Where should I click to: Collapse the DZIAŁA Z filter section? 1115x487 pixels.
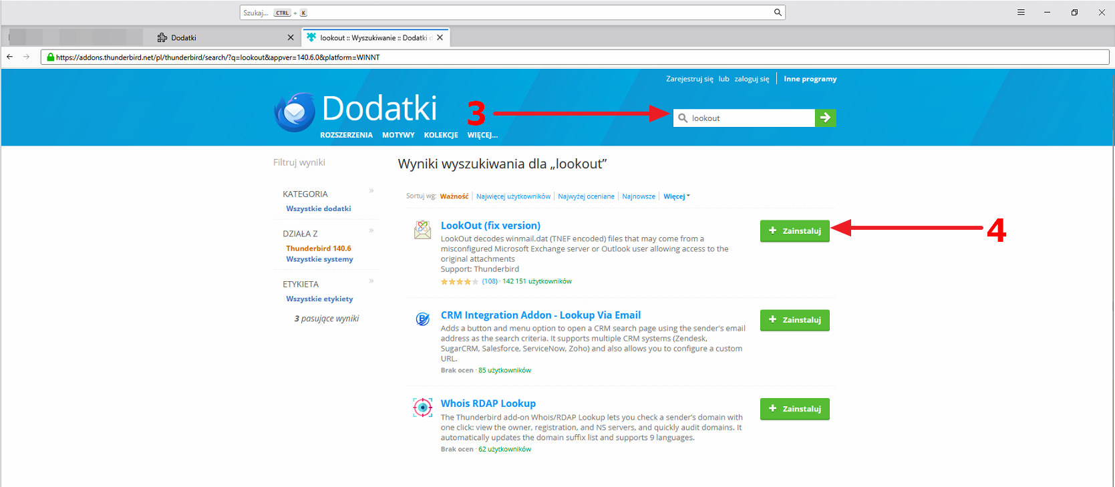pyautogui.click(x=371, y=230)
